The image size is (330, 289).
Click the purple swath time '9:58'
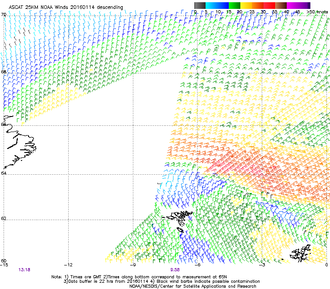click(175, 270)
